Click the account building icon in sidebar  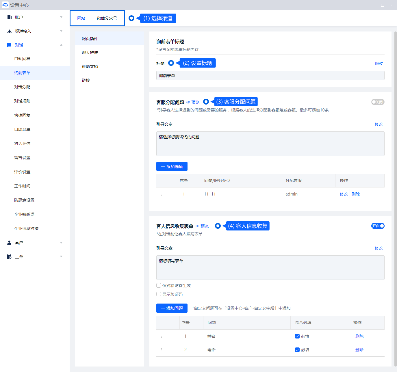click(10, 17)
